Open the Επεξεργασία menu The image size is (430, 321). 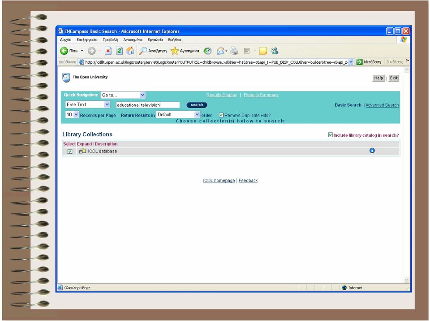coord(87,40)
